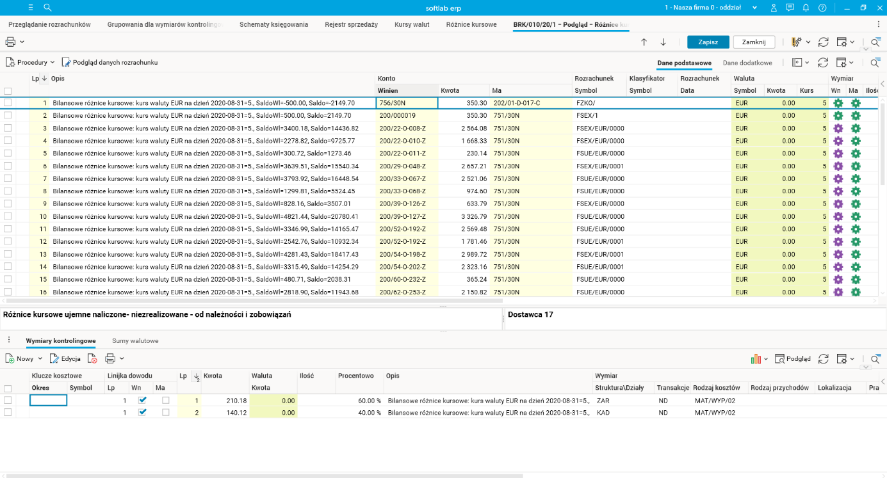
Task: Tick the checkbox for row 5
Action: coord(8,154)
